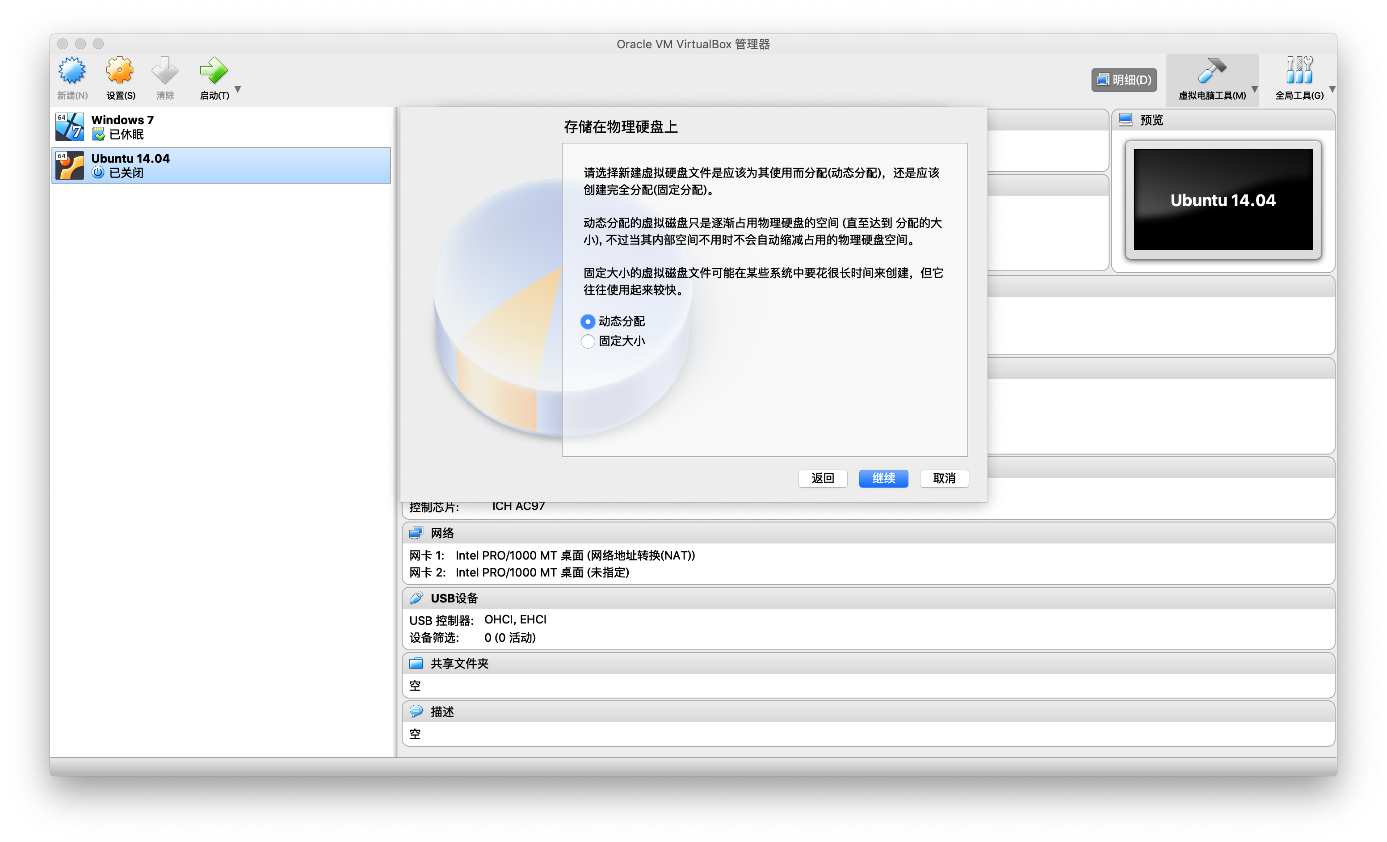Click the Windows 7 name label

(123, 120)
